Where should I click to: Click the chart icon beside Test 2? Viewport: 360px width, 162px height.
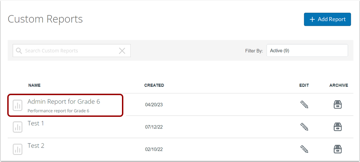(18, 149)
